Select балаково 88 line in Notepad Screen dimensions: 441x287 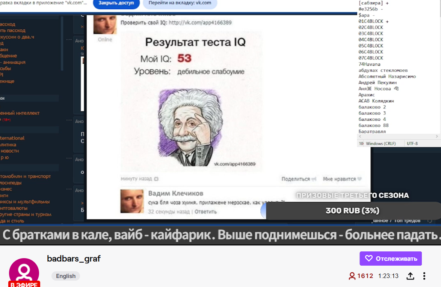(x=373, y=126)
